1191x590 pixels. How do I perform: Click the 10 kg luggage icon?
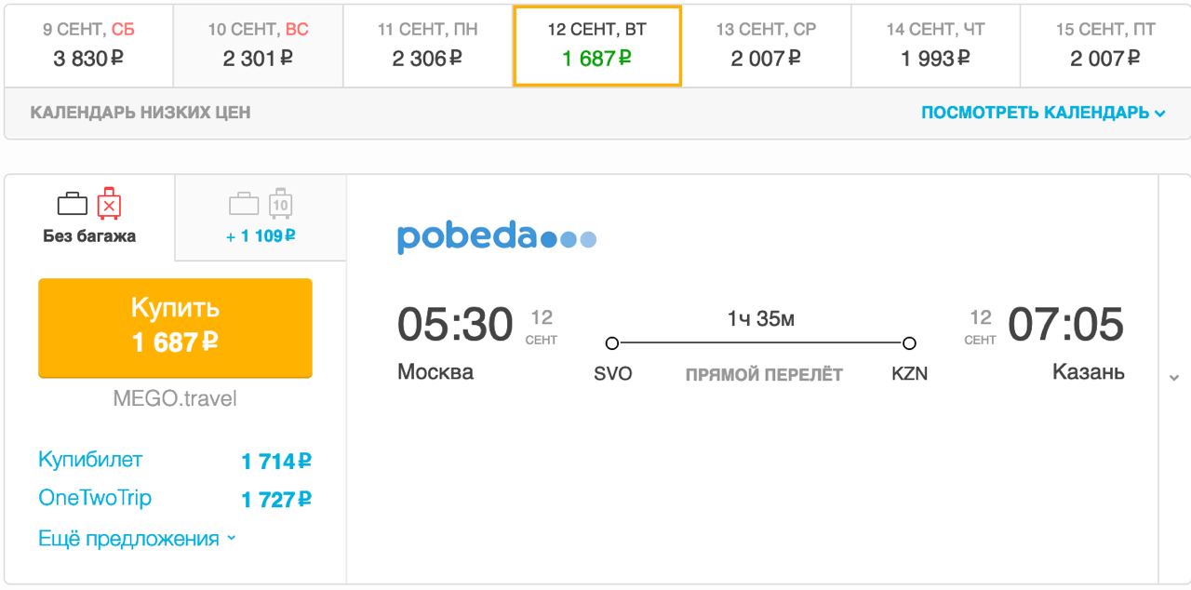[280, 202]
